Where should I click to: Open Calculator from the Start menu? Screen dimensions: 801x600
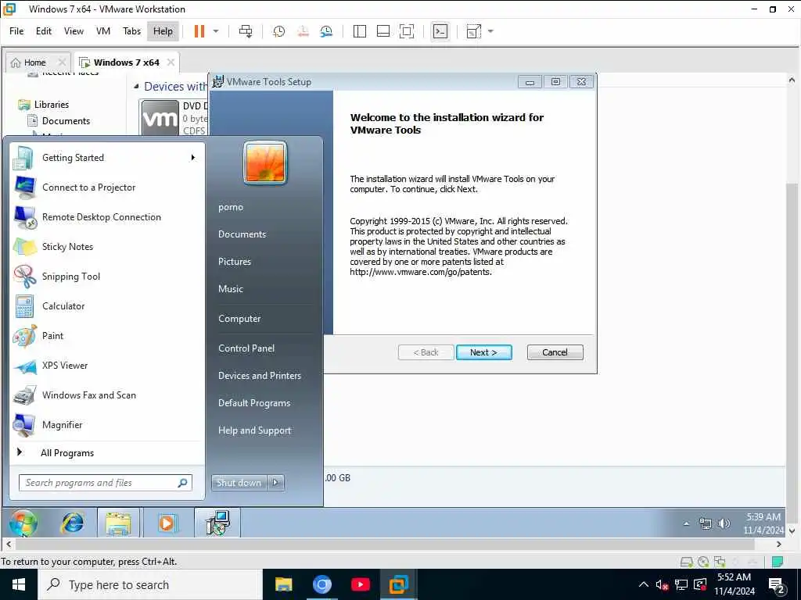63,305
